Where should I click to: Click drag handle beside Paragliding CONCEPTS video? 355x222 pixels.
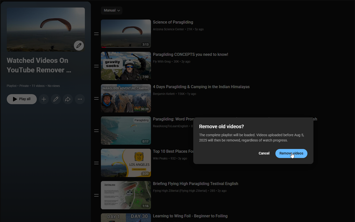tap(96, 66)
